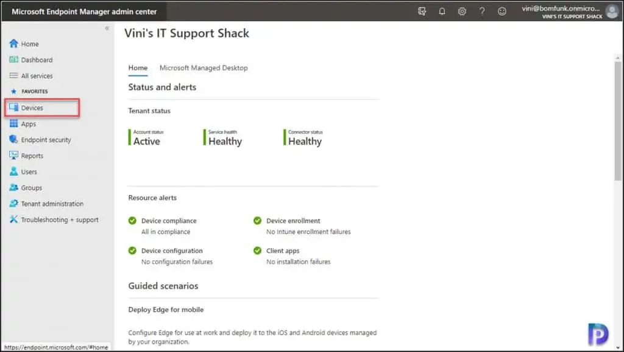Click 'No Intune enrollment failures' text
Screen dimensions: 624x352
click(308, 232)
